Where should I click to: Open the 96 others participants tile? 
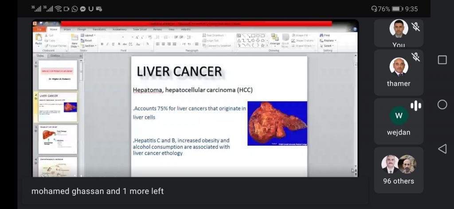click(399, 170)
